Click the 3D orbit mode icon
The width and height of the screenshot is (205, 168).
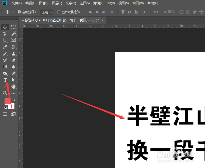(x=182, y=12)
